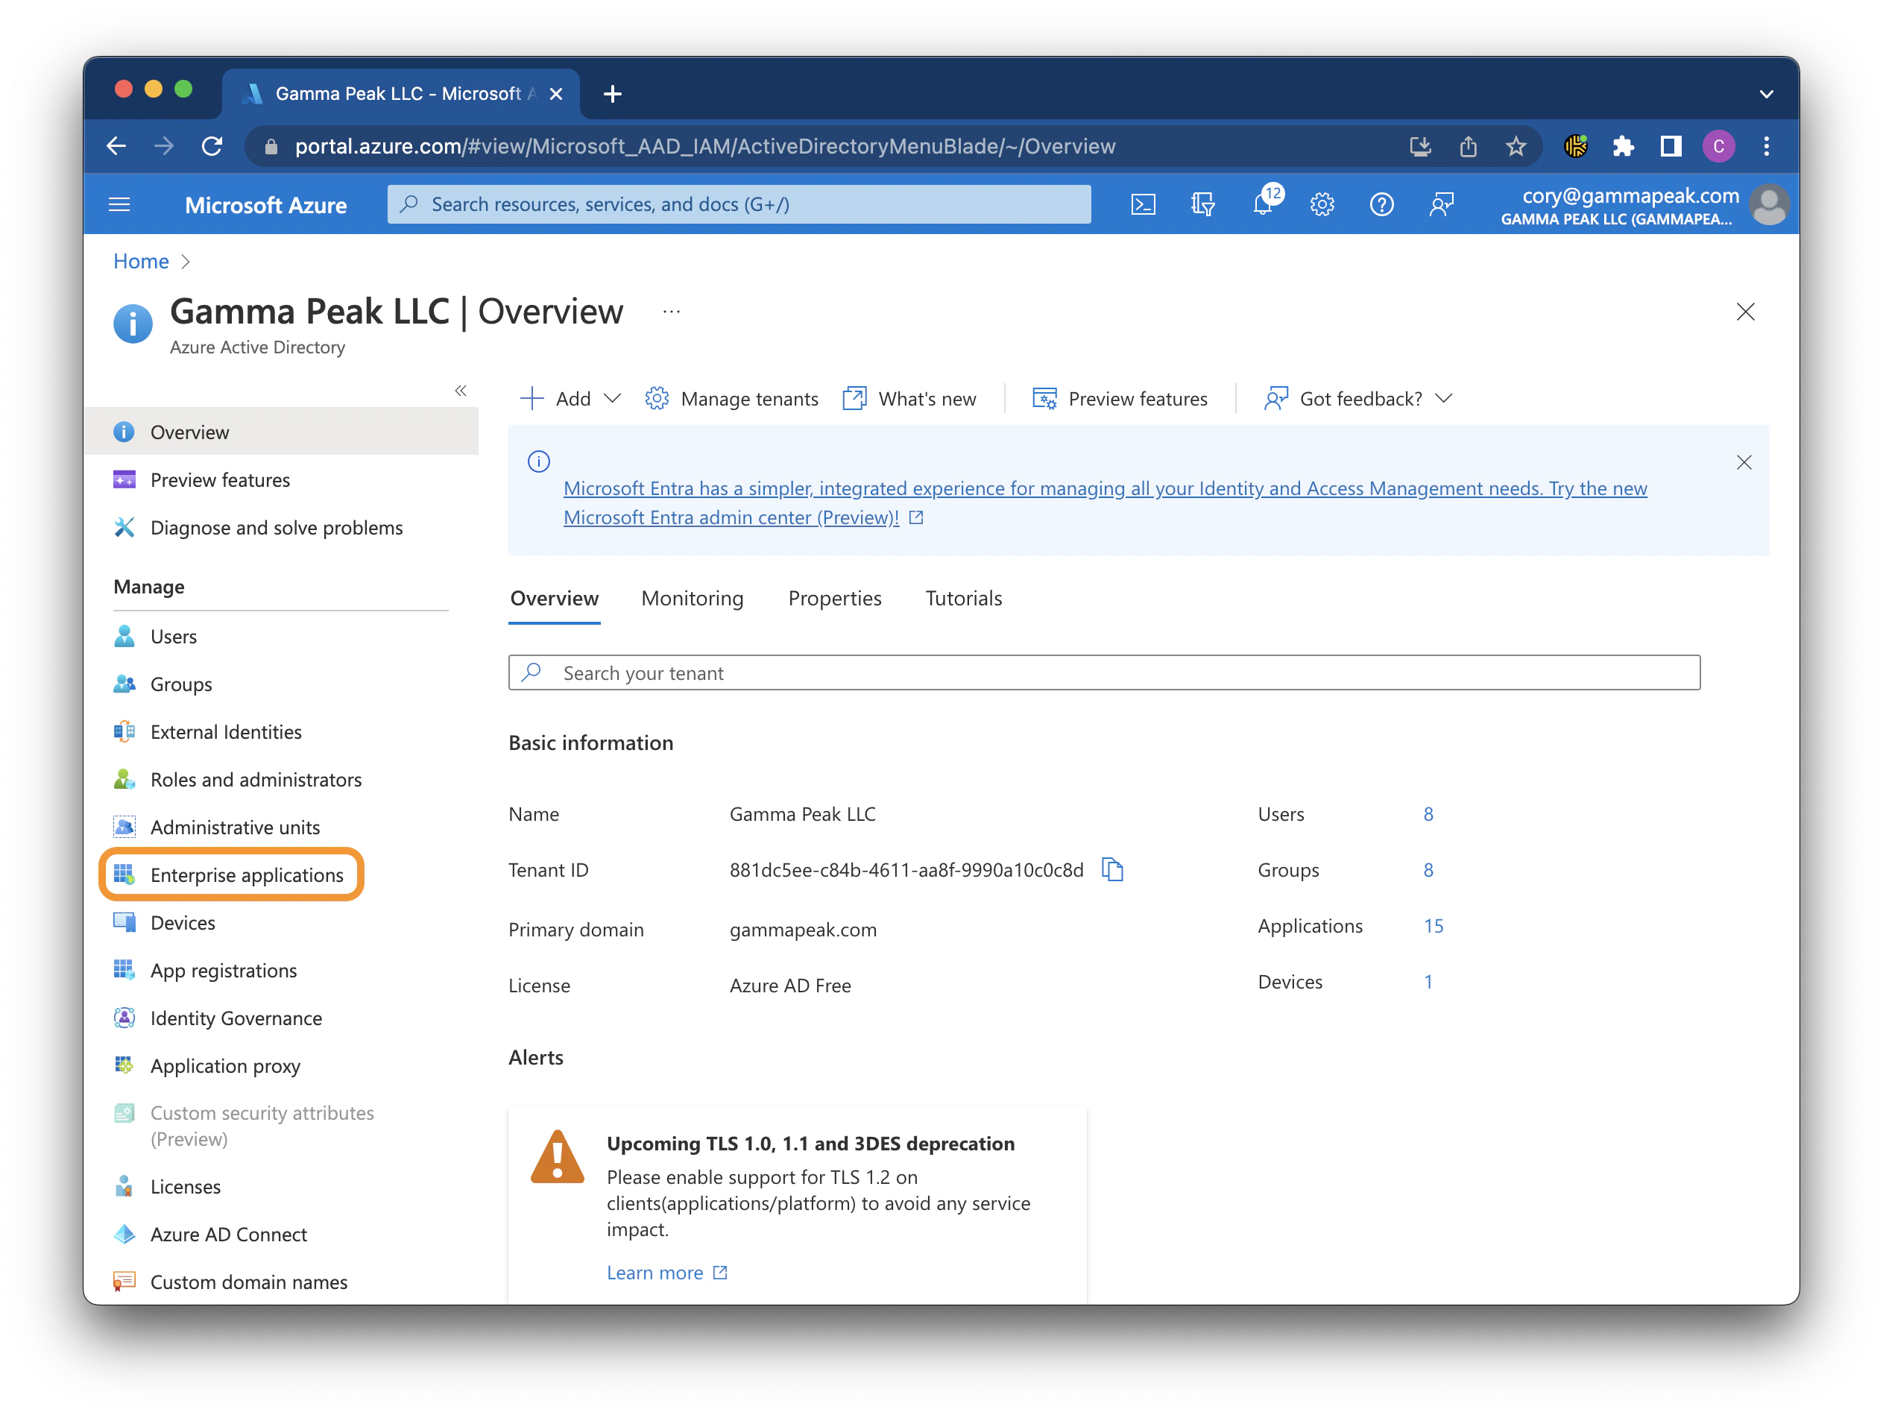Open the Directories and subscriptions filter icon
The image size is (1883, 1415).
[1202, 204]
